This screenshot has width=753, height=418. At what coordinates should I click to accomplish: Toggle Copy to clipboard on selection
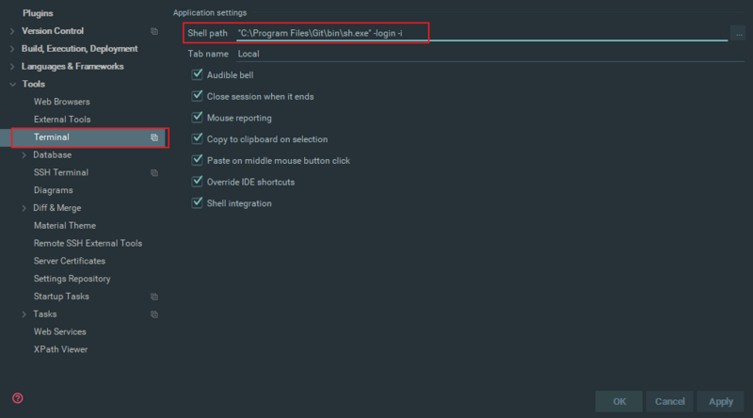(198, 138)
